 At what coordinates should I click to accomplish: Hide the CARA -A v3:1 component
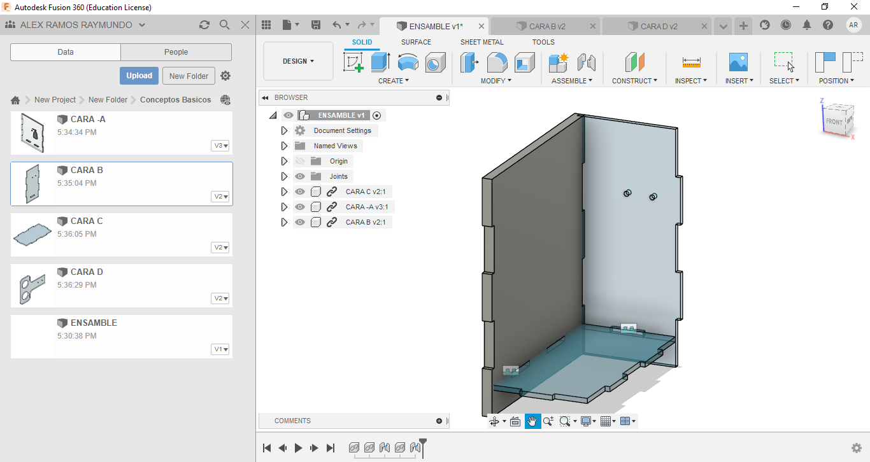tap(300, 207)
